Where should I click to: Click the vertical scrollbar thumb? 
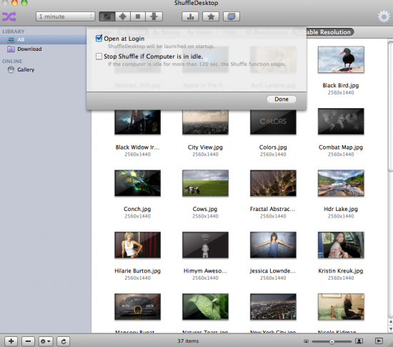[x=390, y=107]
